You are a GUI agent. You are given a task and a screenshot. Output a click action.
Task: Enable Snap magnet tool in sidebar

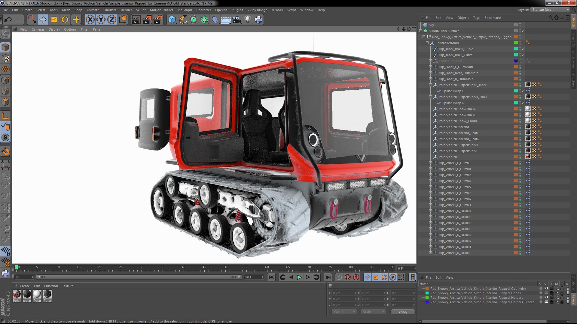[5, 151]
